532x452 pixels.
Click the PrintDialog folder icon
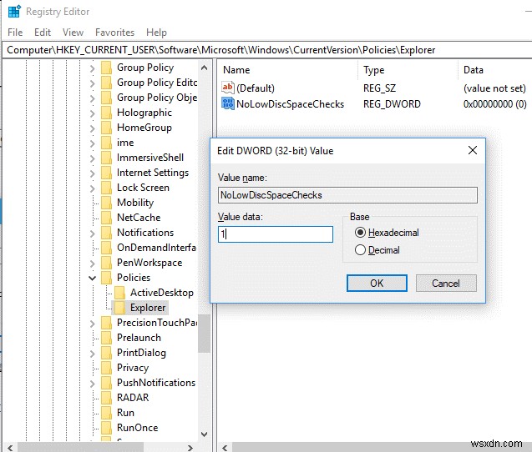(x=107, y=353)
